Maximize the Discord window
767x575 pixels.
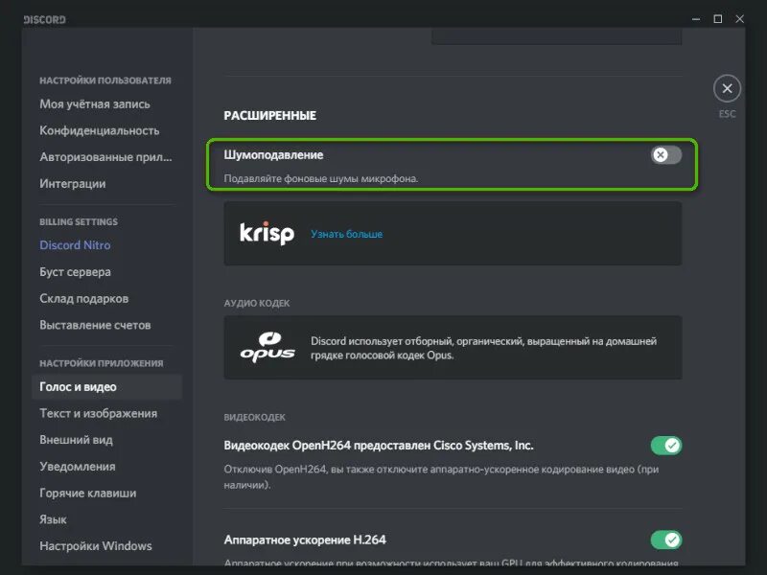717,19
